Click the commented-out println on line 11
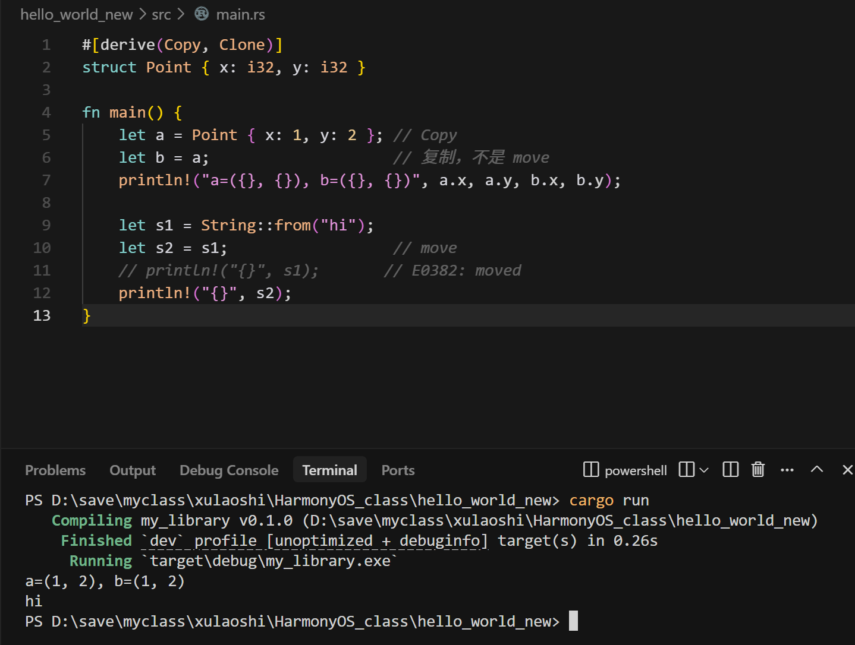 219,271
